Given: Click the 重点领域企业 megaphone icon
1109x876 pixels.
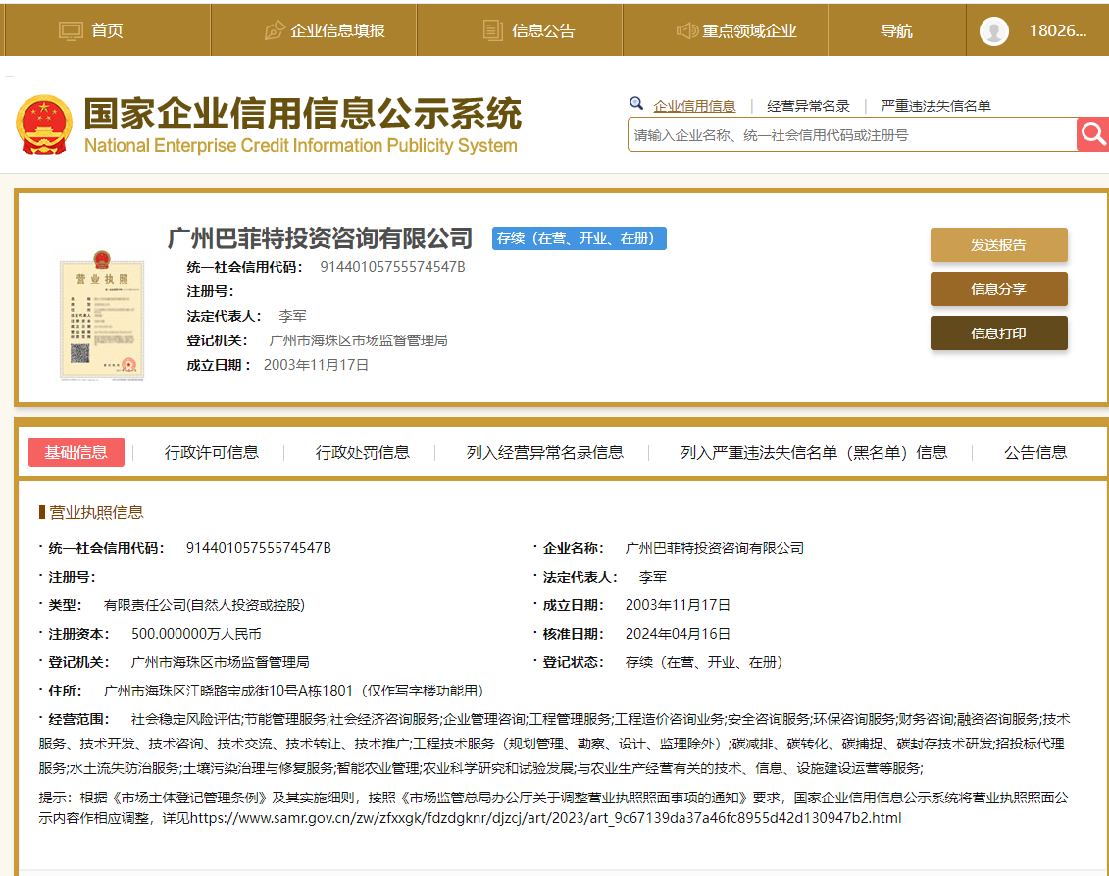Looking at the screenshot, I should click(x=688, y=28).
